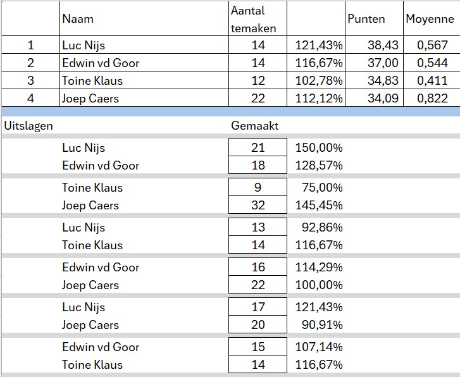This screenshot has width=460, height=377.
Task: Click the Gemaakt cell containing 13
Action: 258,228
